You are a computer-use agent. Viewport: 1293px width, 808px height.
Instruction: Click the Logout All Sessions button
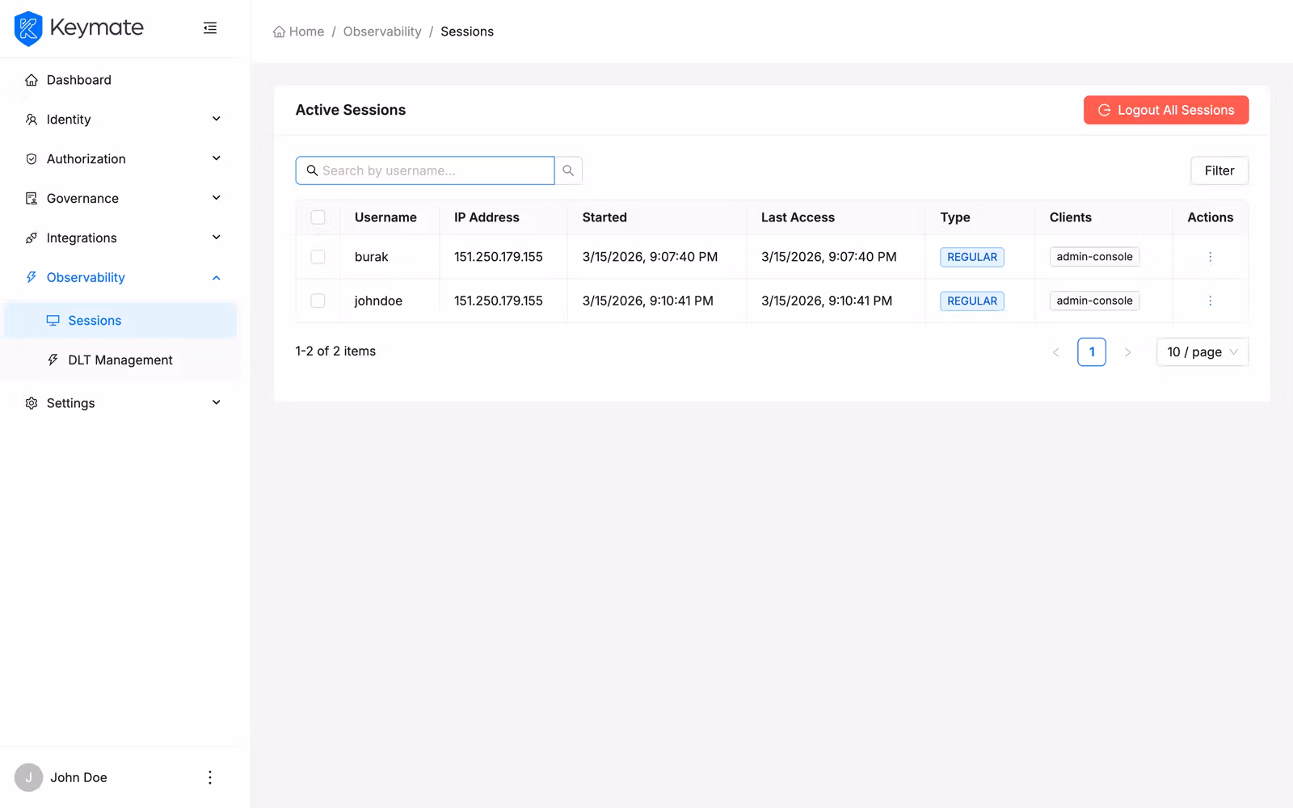(x=1165, y=110)
